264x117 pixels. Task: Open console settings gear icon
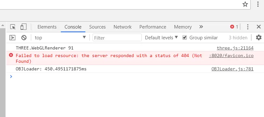259,37
